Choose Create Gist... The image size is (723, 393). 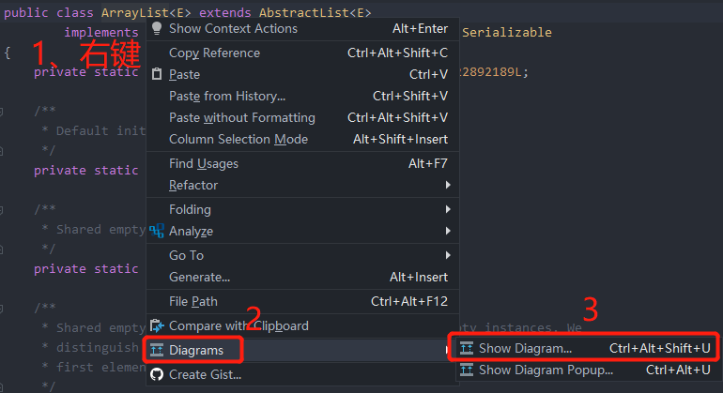click(302, 374)
